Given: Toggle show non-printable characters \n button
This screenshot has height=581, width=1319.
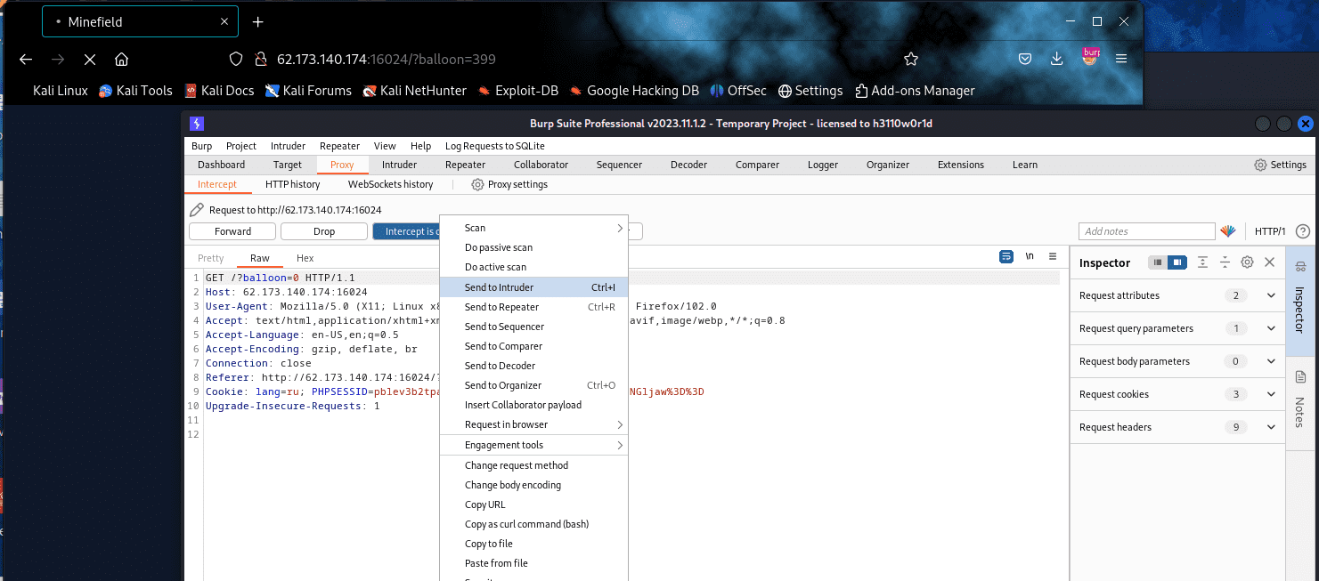Looking at the screenshot, I should coord(1030,256).
